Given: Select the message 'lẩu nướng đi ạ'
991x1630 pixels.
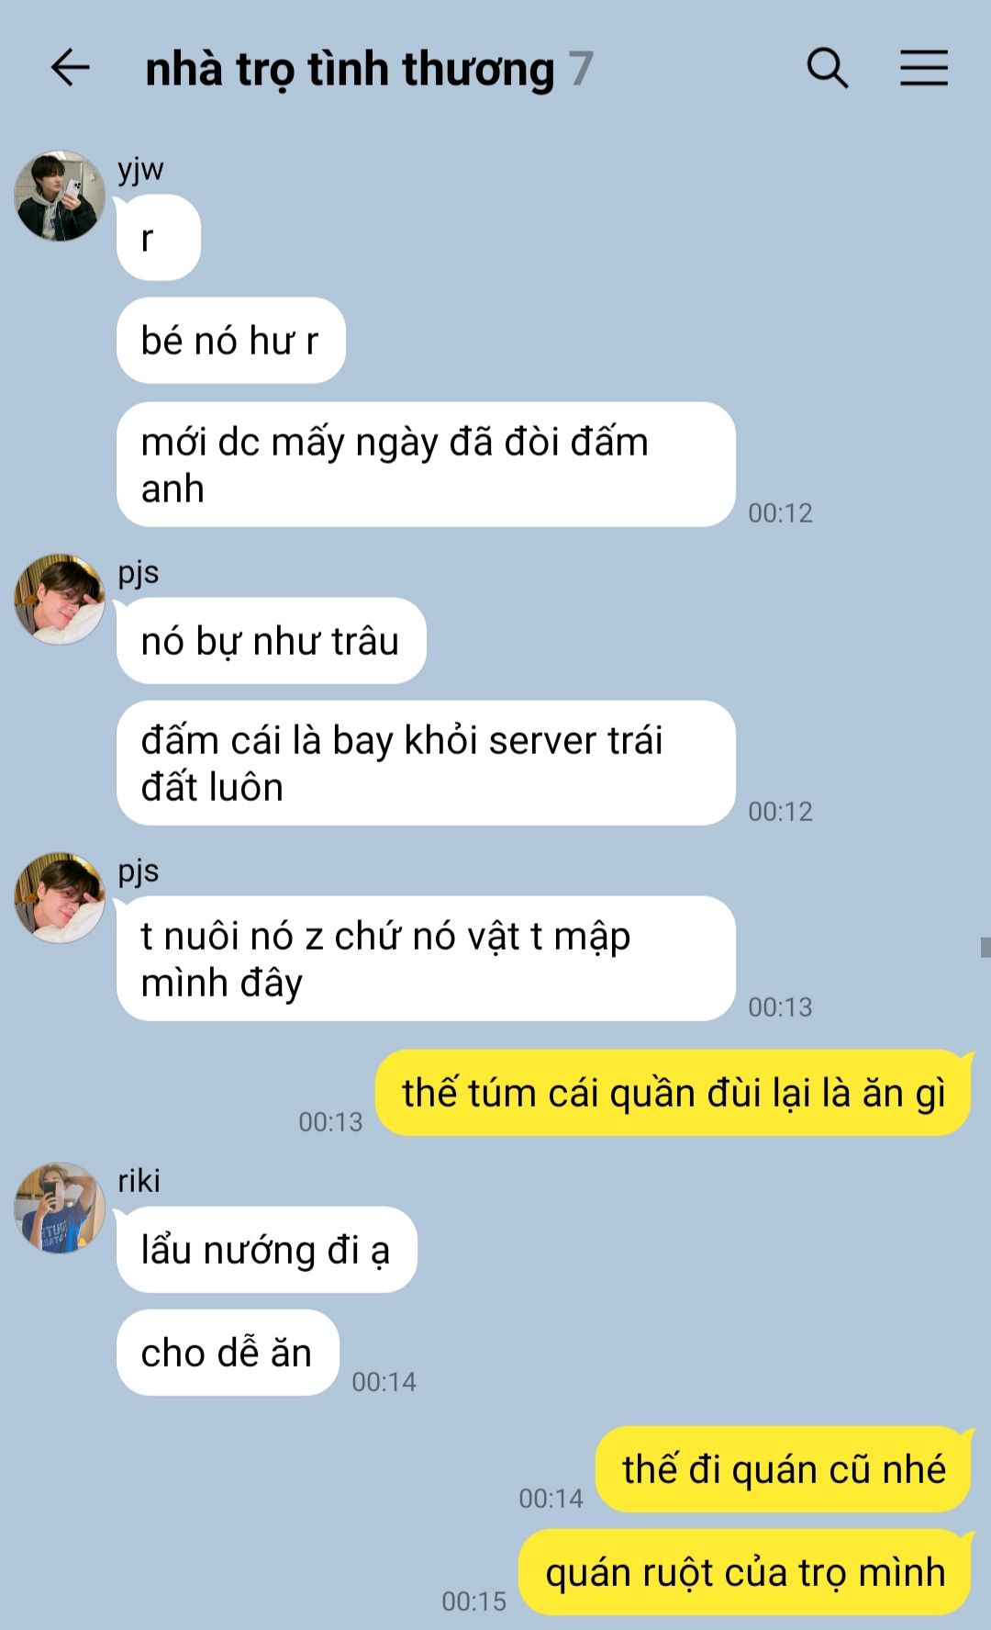Looking at the screenshot, I should coord(266,1250).
